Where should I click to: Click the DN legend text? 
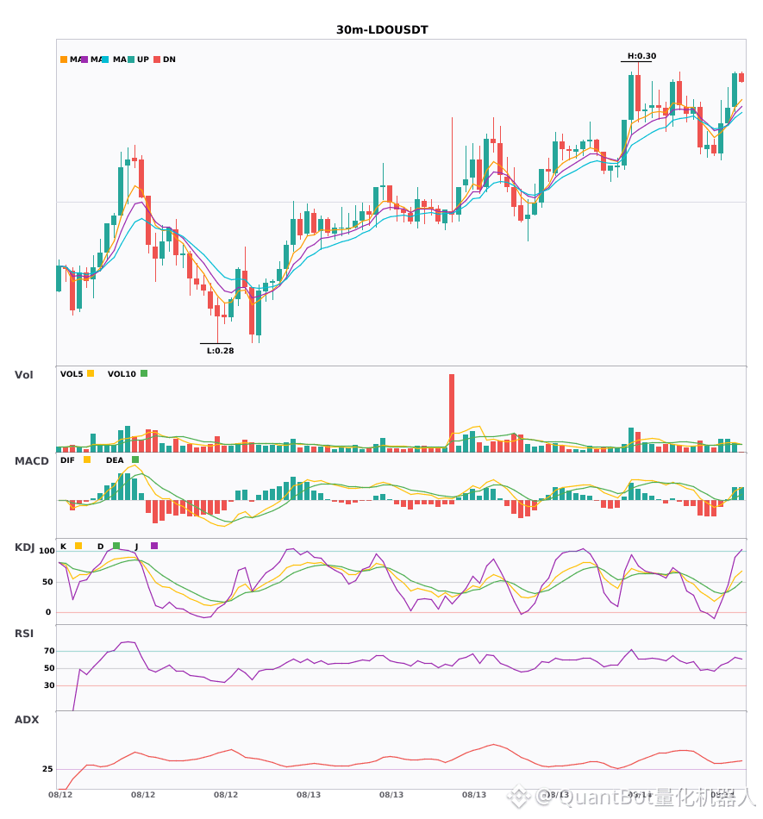coord(169,59)
